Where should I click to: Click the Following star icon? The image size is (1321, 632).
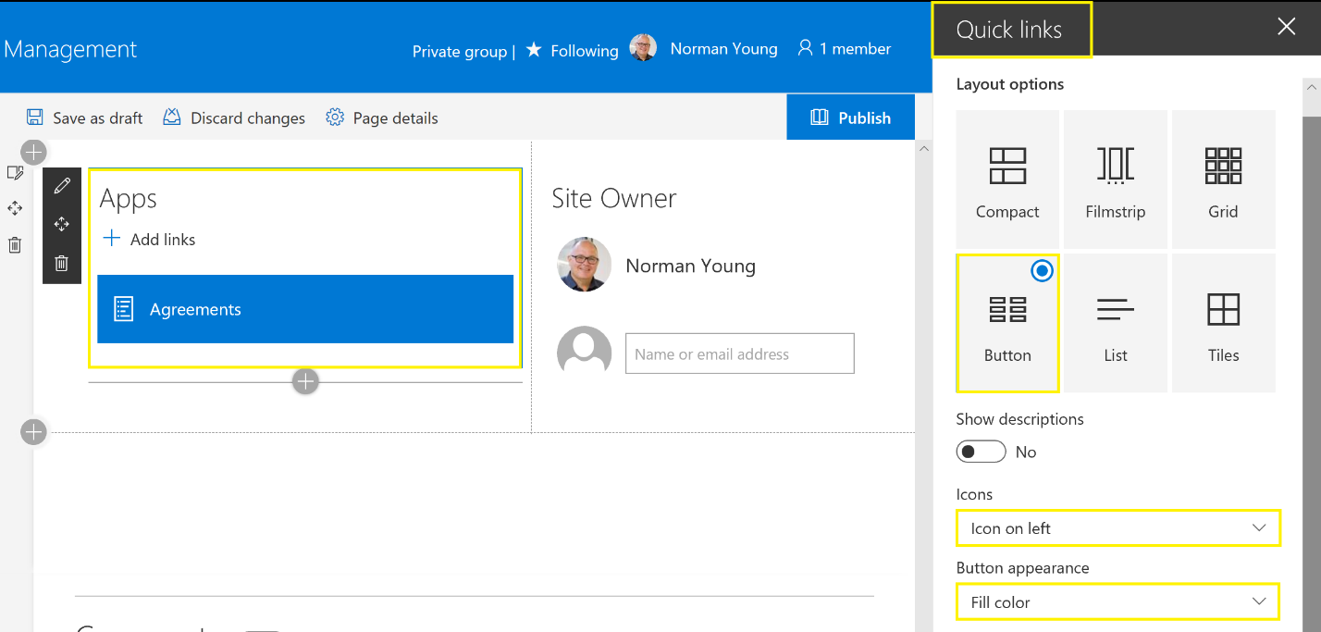click(x=534, y=50)
